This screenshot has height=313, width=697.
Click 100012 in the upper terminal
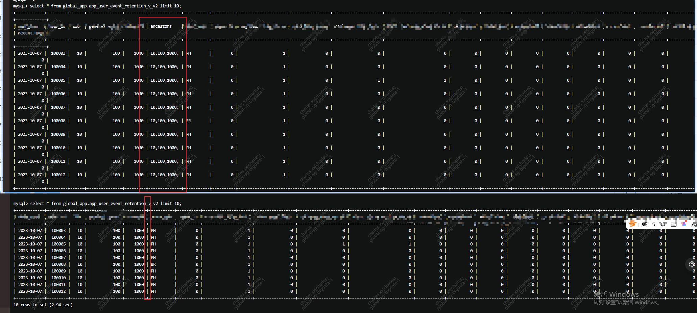pos(58,175)
